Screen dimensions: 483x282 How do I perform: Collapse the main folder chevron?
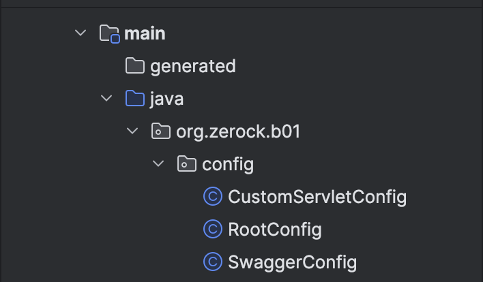pyautogui.click(x=81, y=33)
